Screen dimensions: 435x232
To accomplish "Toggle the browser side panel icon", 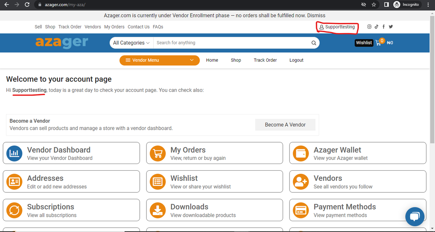I will coord(386,5).
